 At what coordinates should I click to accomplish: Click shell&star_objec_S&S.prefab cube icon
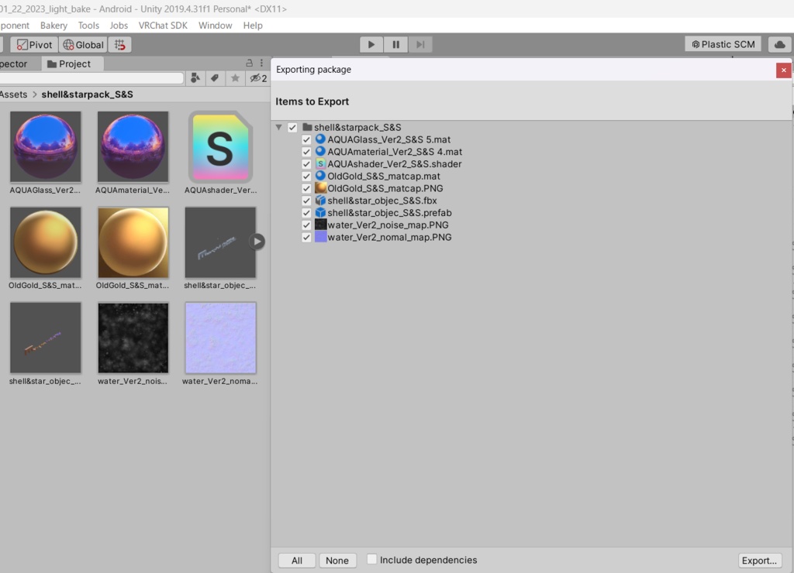coord(320,212)
